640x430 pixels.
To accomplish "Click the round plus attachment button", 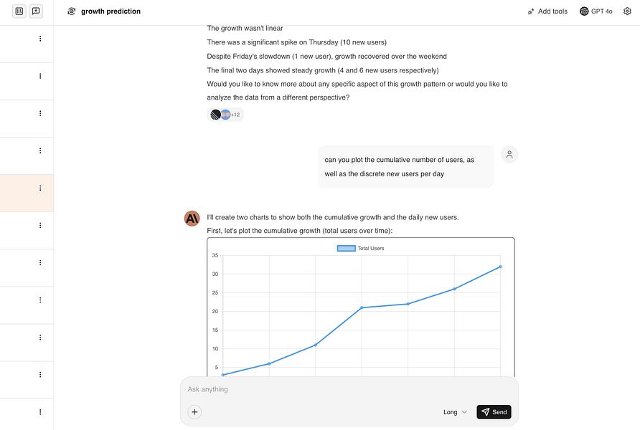I will (x=194, y=412).
